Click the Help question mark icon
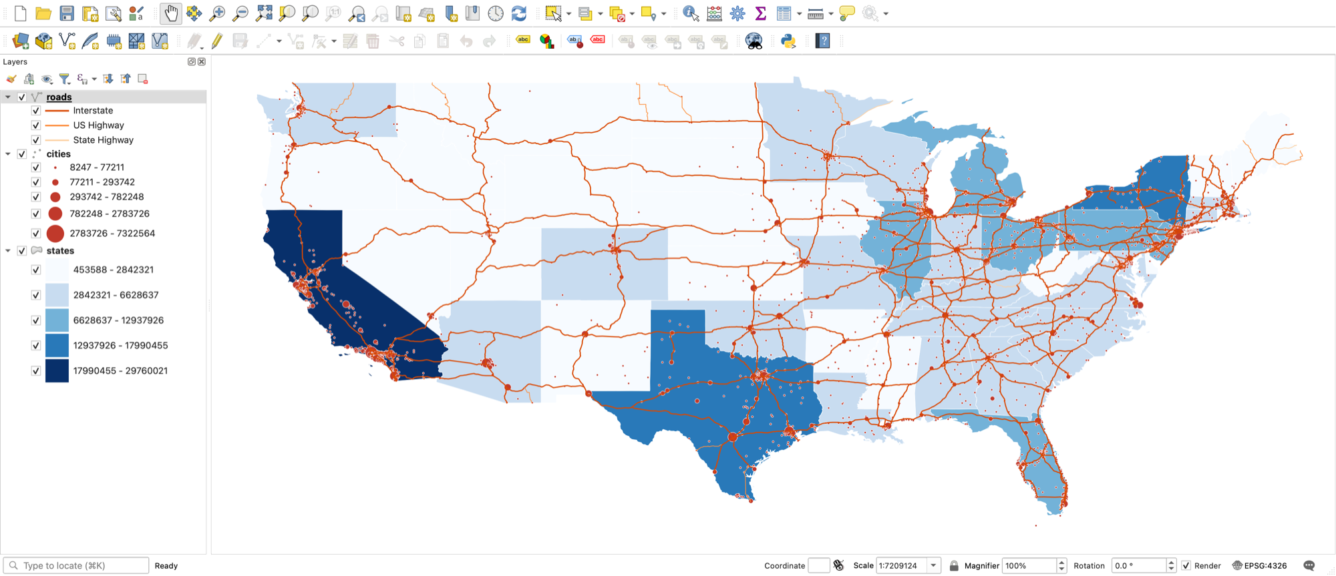The height and width of the screenshot is (576, 1336). [822, 41]
